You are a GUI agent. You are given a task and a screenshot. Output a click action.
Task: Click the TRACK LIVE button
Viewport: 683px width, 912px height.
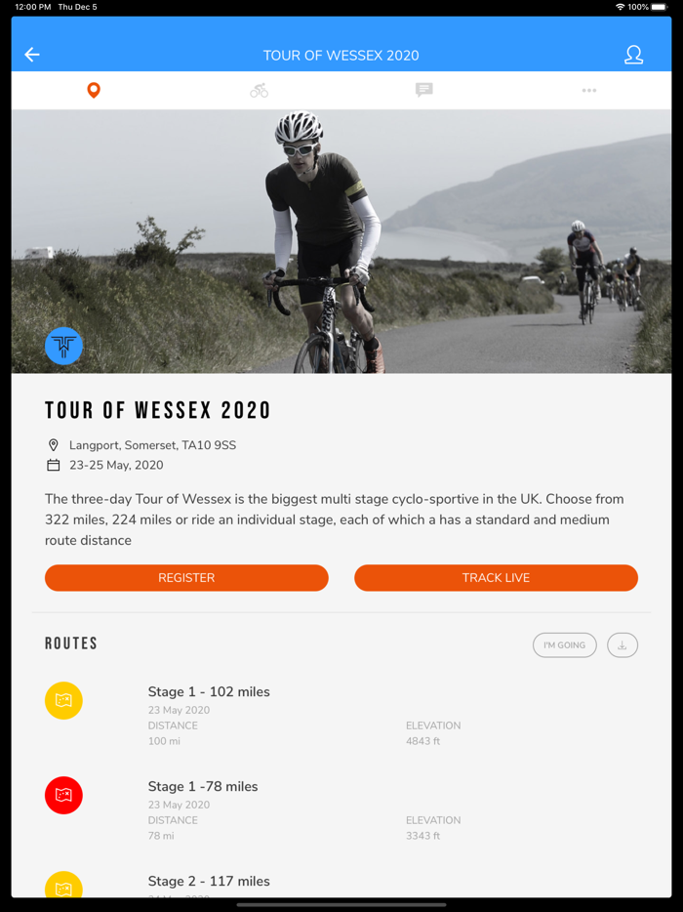click(x=496, y=577)
